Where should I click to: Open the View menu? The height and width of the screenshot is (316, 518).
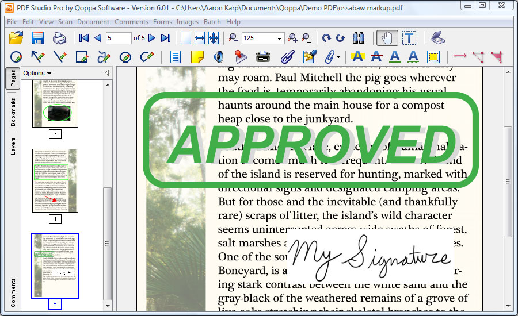pos(46,22)
